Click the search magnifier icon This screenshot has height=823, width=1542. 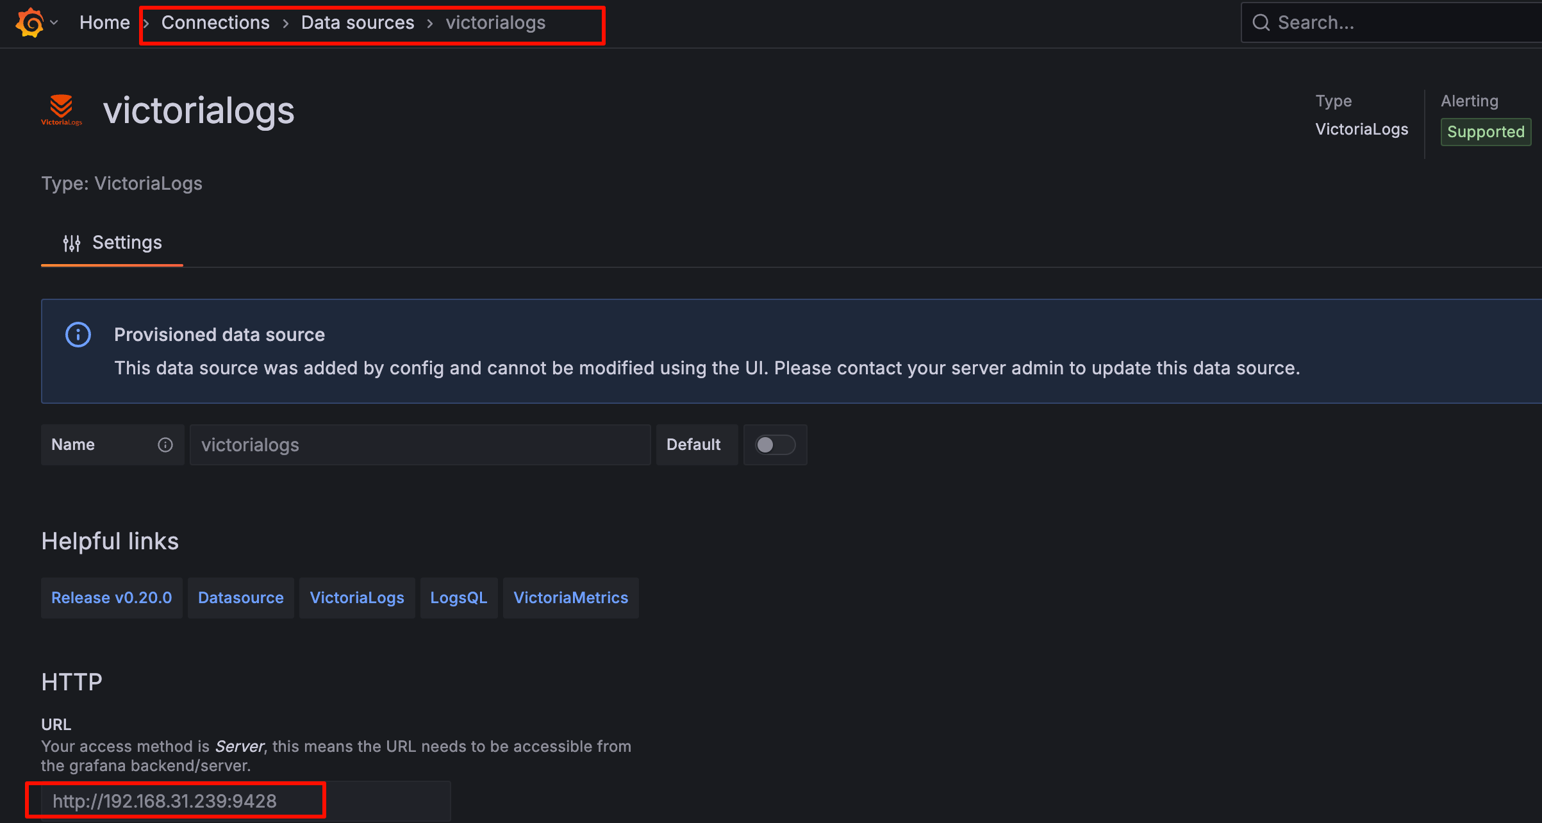coord(1261,22)
